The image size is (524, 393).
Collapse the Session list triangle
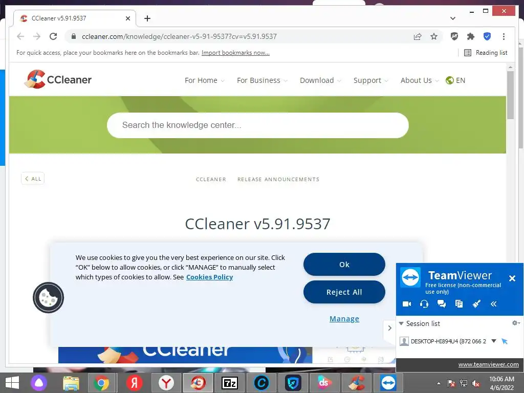pyautogui.click(x=401, y=323)
